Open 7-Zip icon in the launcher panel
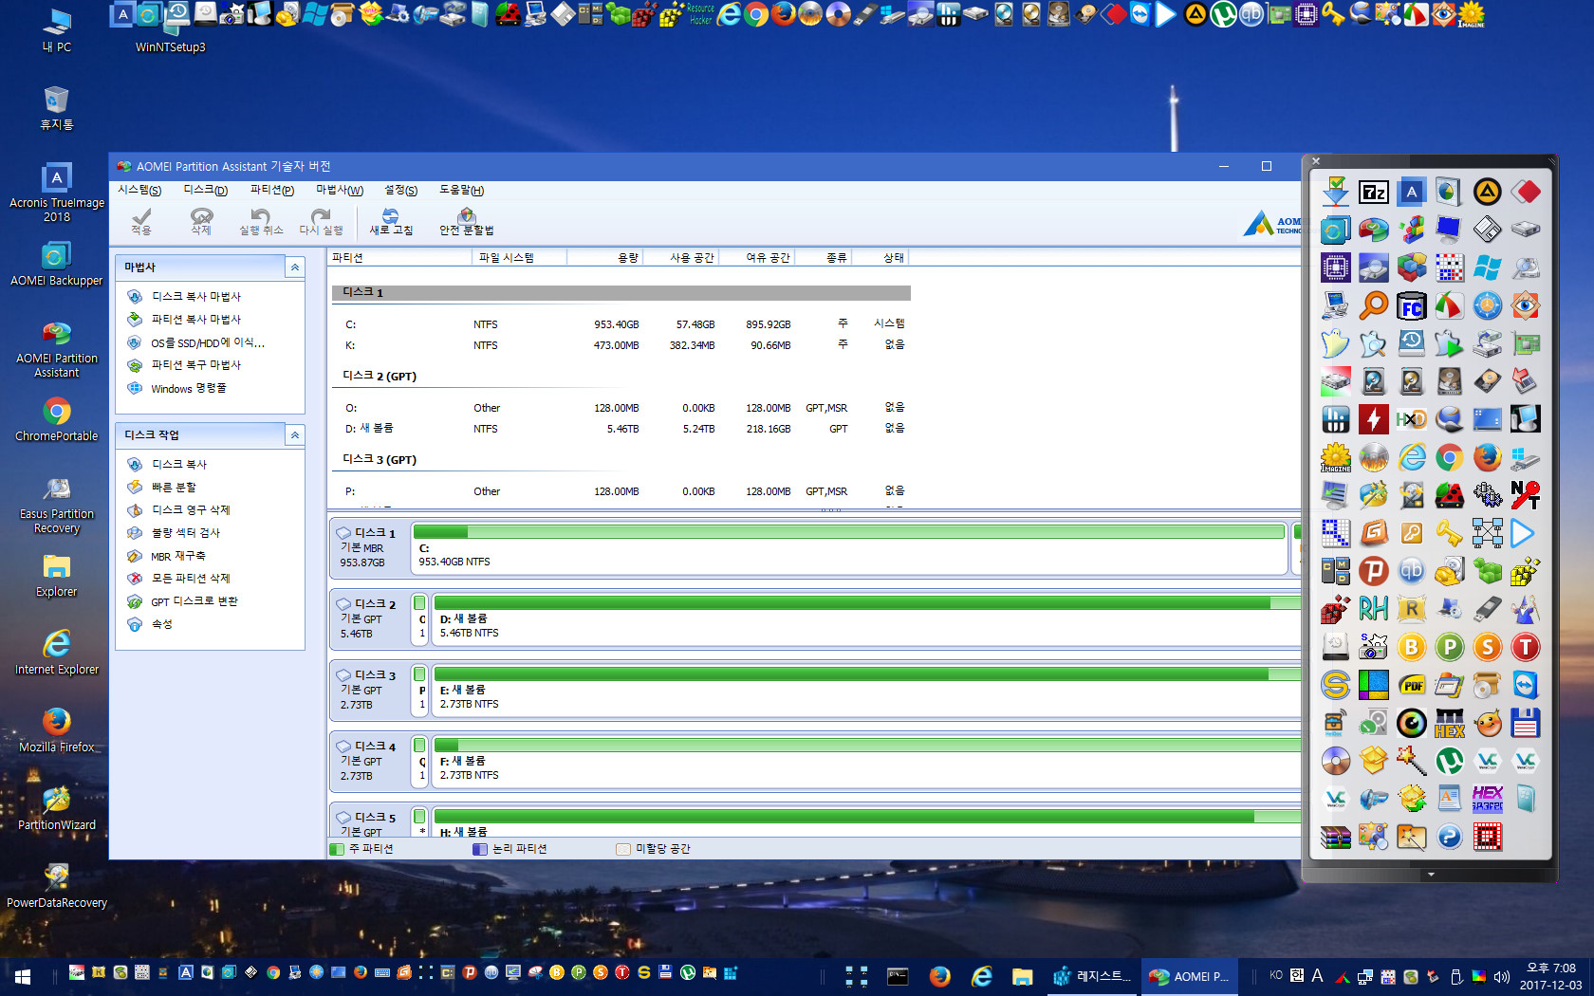1594x996 pixels. click(x=1373, y=193)
